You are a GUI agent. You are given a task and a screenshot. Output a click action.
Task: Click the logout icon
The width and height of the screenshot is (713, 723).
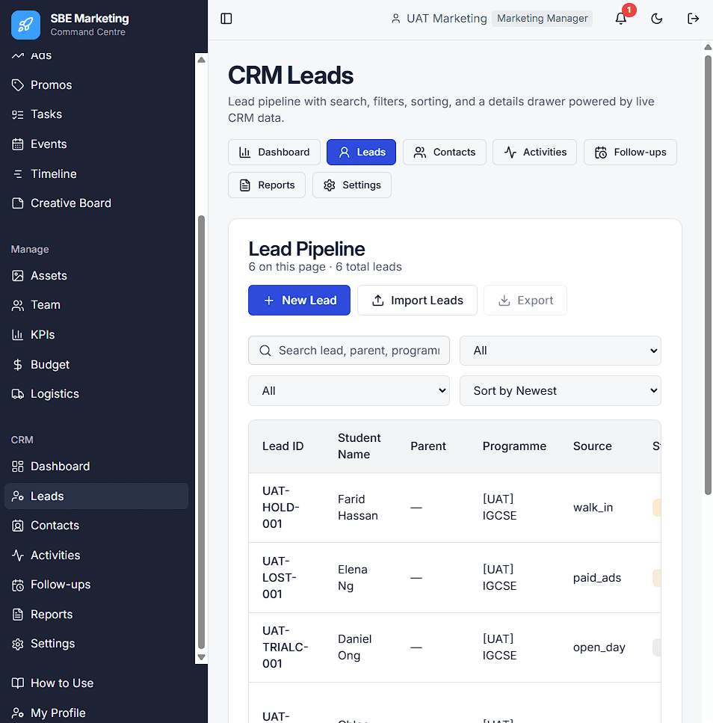point(693,19)
